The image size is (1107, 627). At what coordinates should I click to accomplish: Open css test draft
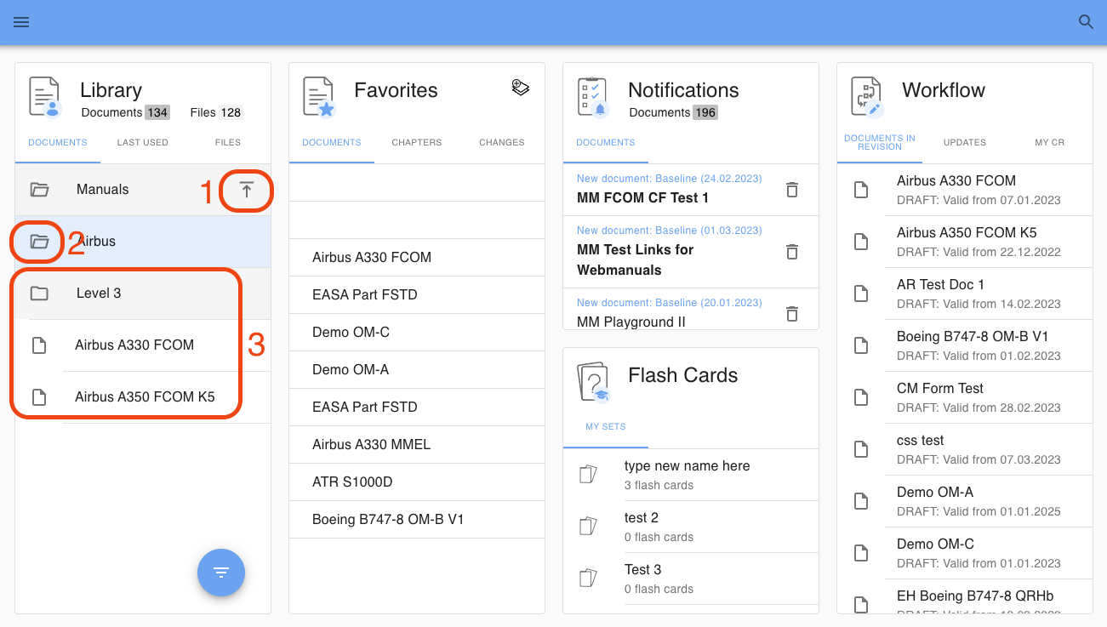click(x=965, y=449)
